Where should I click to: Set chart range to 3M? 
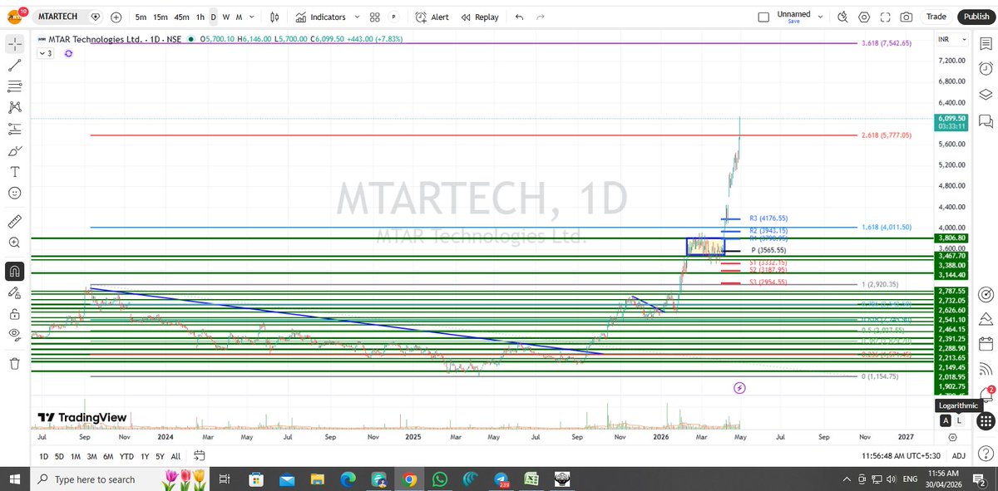click(x=91, y=456)
